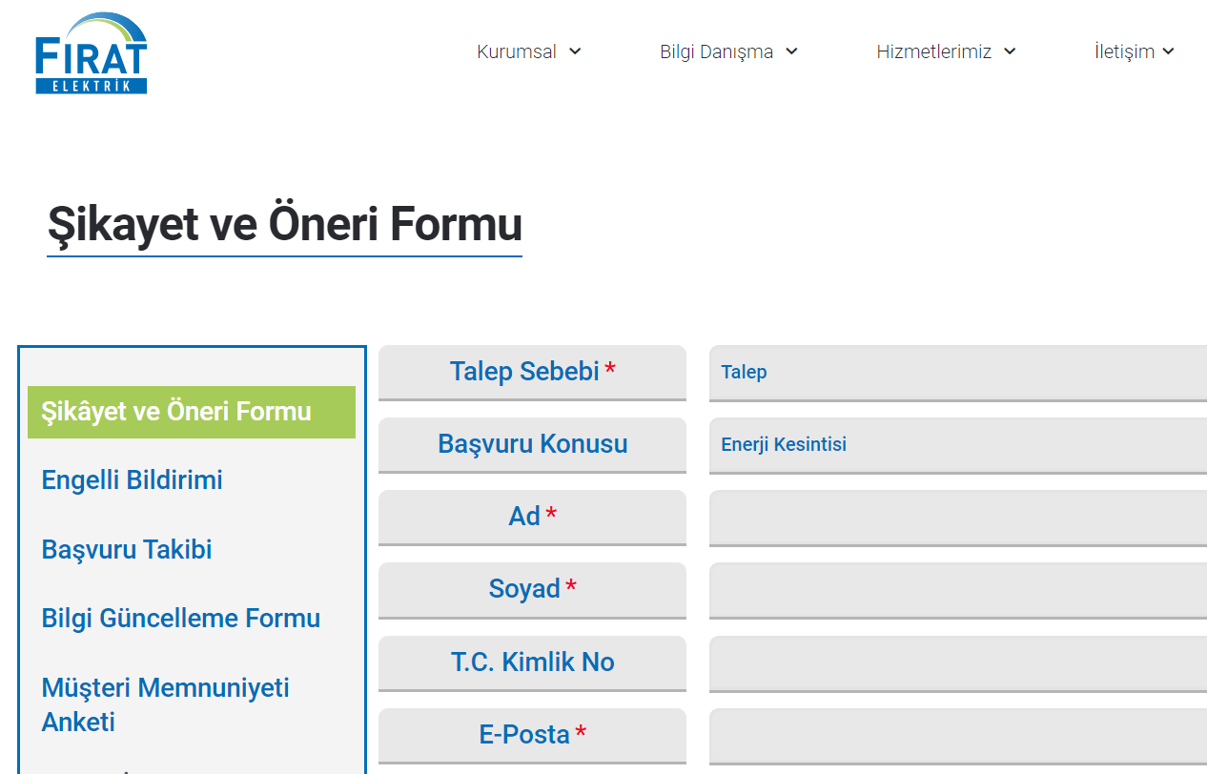The image size is (1207, 774).
Task: Open the Başvuru Konusu dropdown
Action: 957,444
